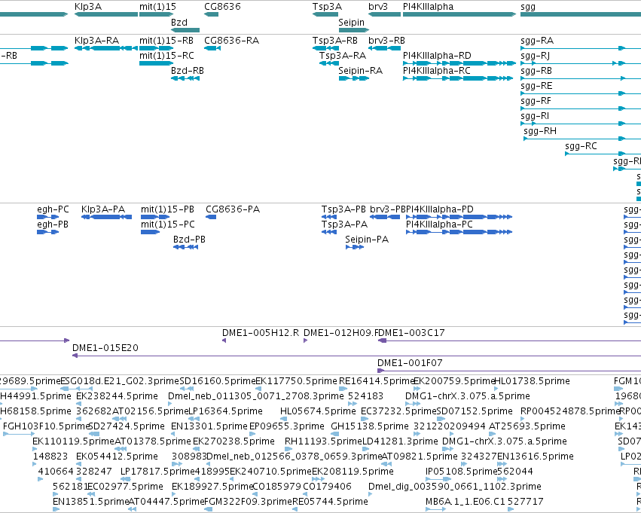Click the Bzd-PB protein label
The width and height of the screenshot is (641, 513).
coord(189,240)
